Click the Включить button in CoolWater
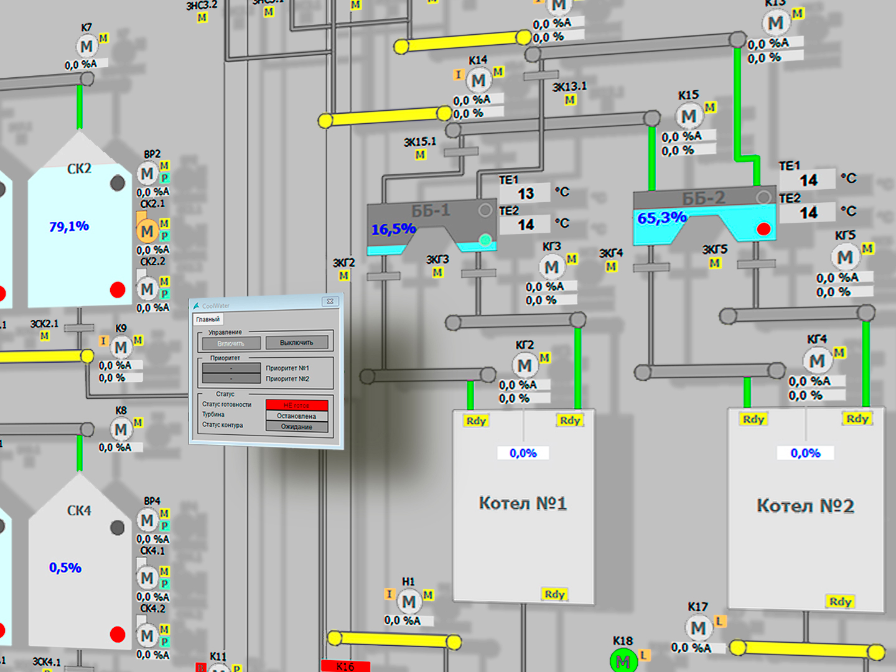The width and height of the screenshot is (896, 672). pyautogui.click(x=231, y=343)
